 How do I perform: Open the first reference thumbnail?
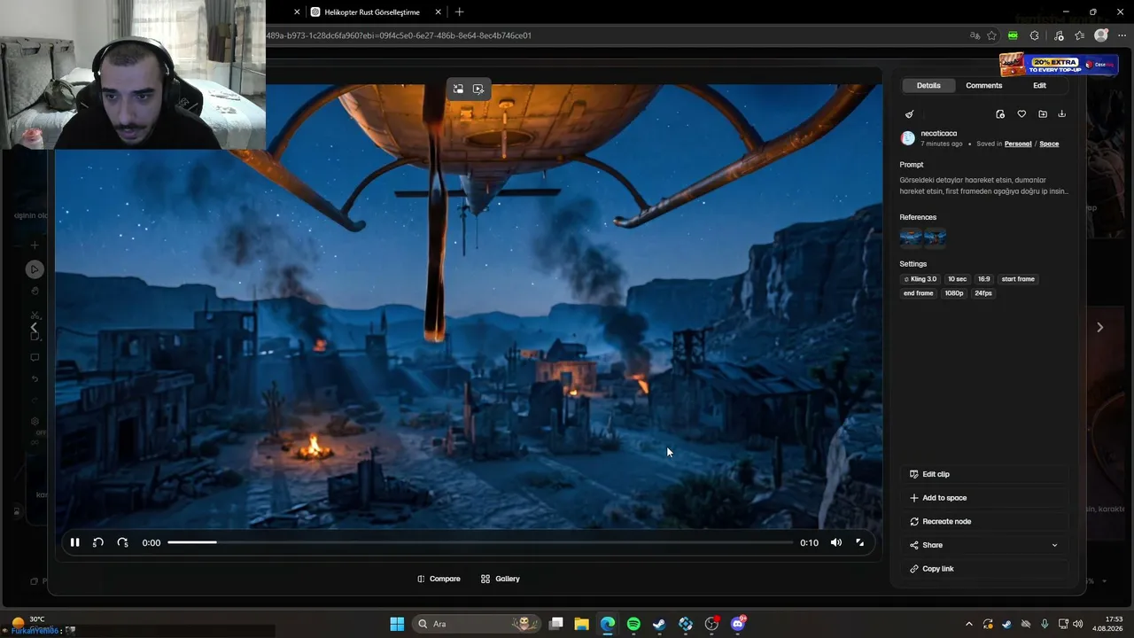pos(911,237)
